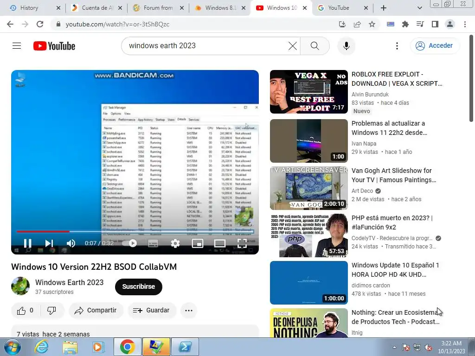
Task: Switch to Forum from tab
Action: coord(158,8)
